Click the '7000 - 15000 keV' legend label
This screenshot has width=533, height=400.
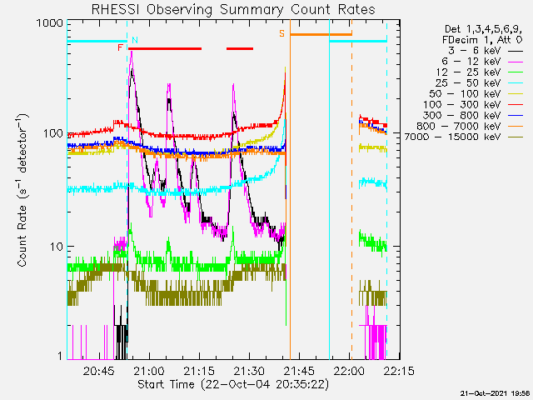(x=453, y=137)
